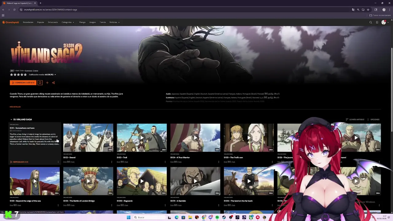Image resolution: width=393 pixels, height=221 pixels.
Task: Click the taskbar Buscar search box
Action: [x=149, y=217]
